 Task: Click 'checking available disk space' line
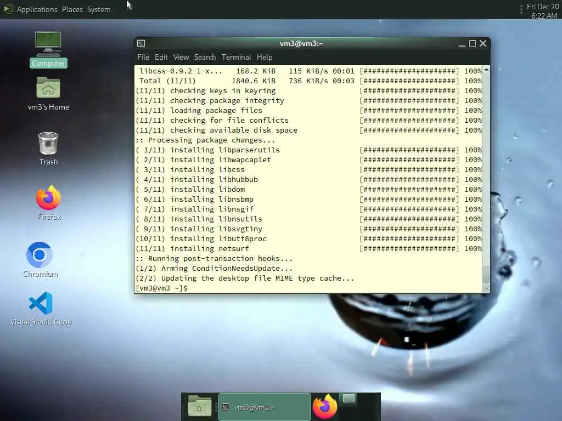(x=308, y=130)
